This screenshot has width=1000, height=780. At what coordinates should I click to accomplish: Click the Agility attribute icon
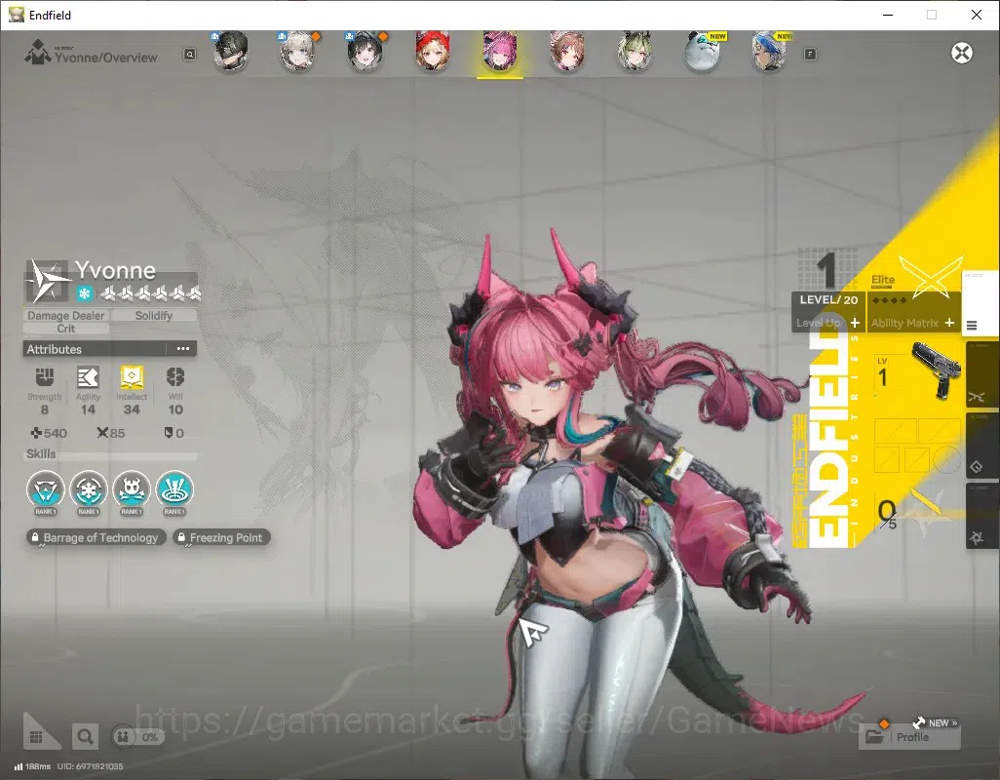pos(88,377)
